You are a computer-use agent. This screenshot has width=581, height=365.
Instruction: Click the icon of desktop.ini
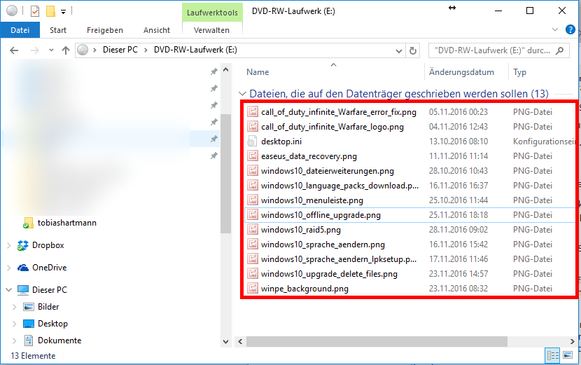(x=252, y=142)
